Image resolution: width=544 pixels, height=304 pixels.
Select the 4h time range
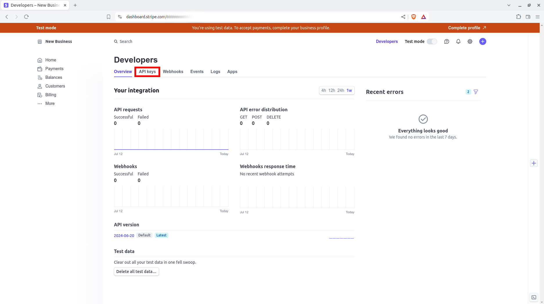(323, 90)
